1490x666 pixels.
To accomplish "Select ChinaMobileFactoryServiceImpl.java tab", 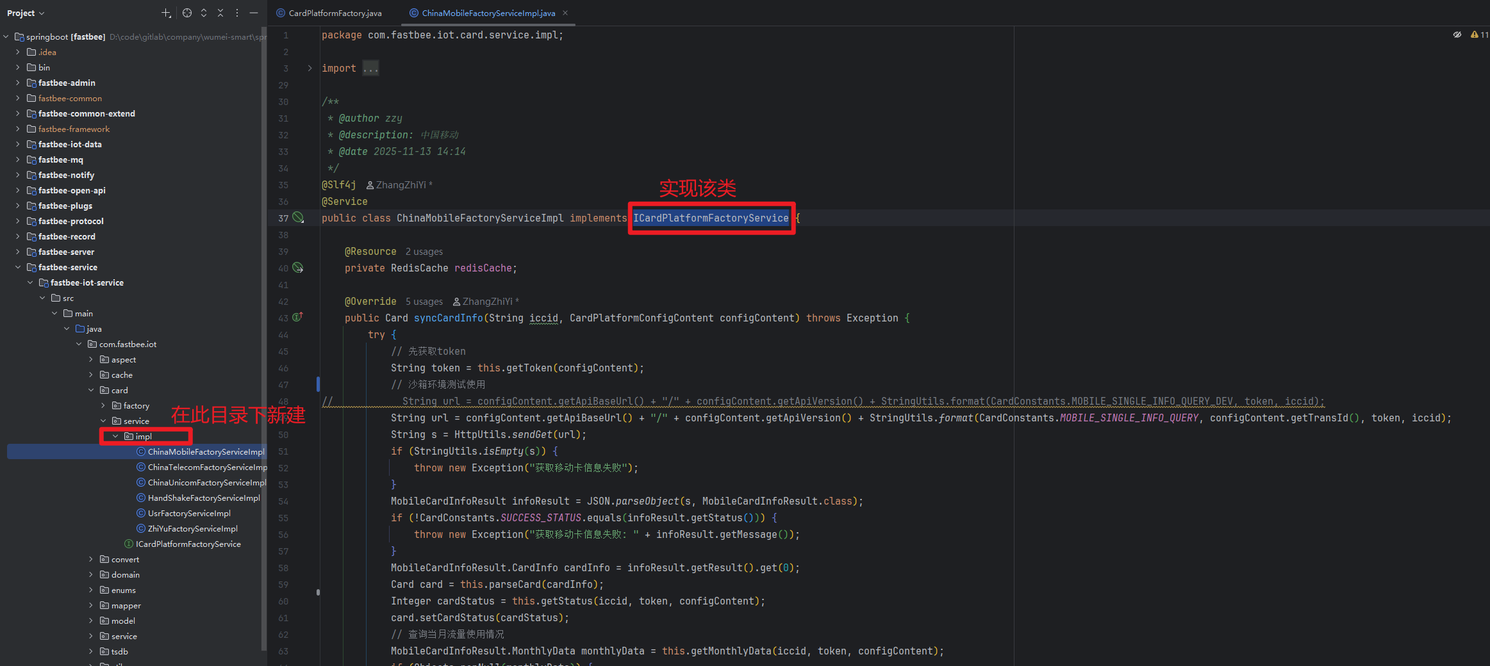I will tap(482, 13).
